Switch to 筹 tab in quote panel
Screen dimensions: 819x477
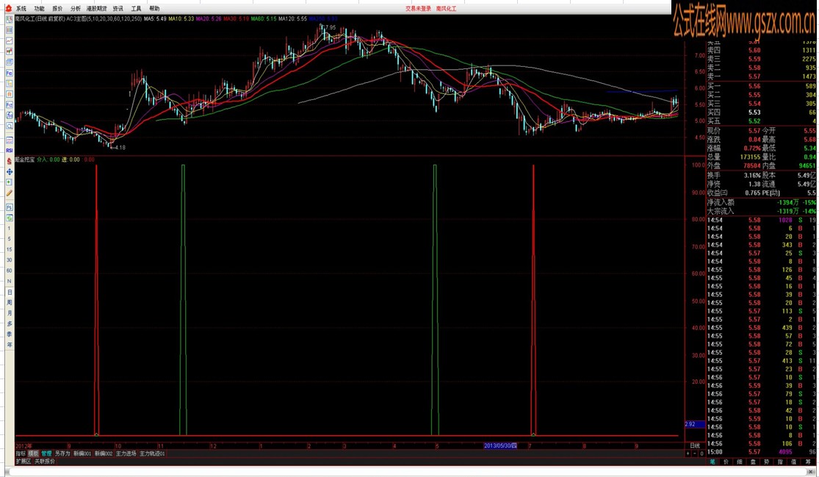click(x=807, y=462)
